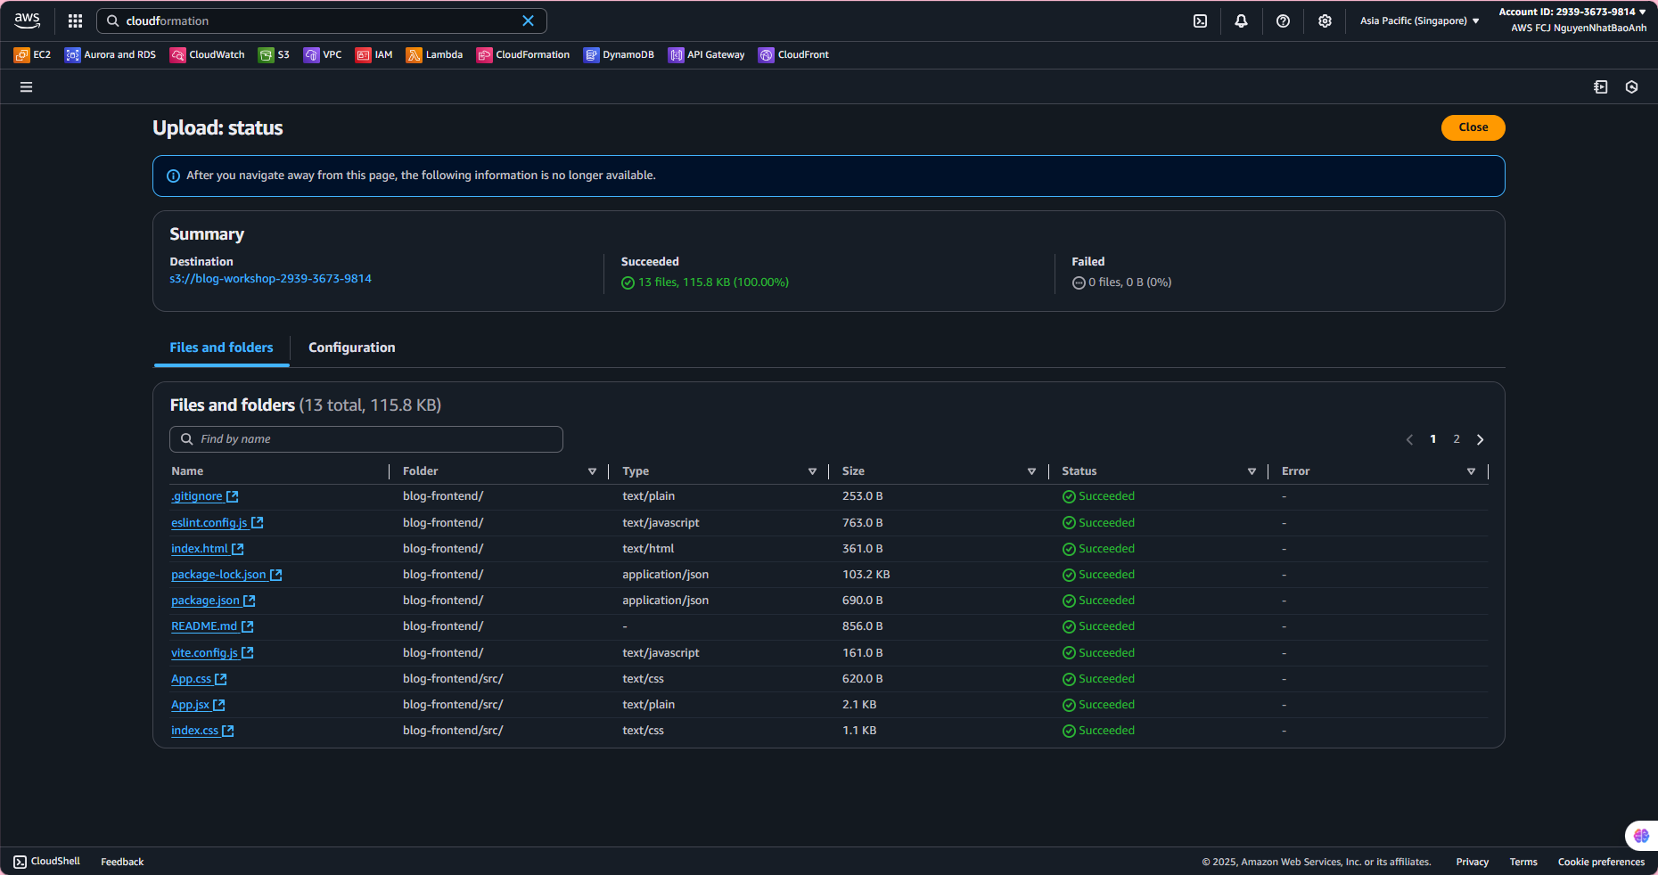Viewport: 1658px width, 875px height.
Task: Open the Status column filter arrow
Action: 1252,471
